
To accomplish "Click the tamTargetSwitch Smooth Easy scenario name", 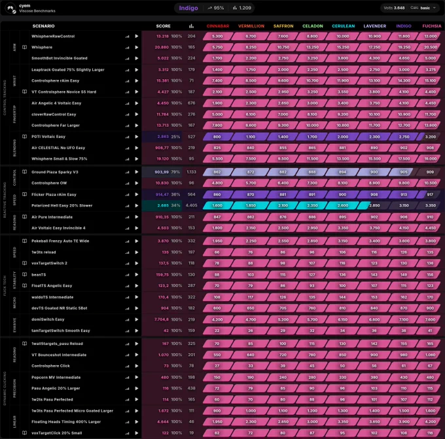I will pos(60,330).
